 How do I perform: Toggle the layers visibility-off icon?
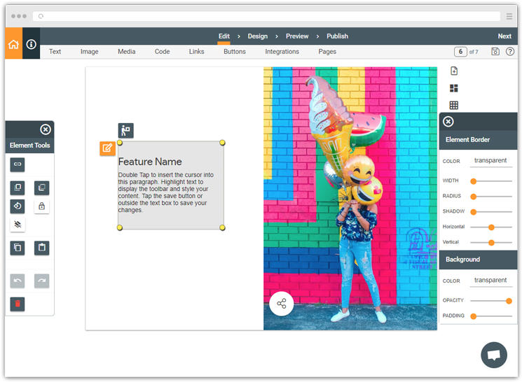pyautogui.click(x=18, y=225)
